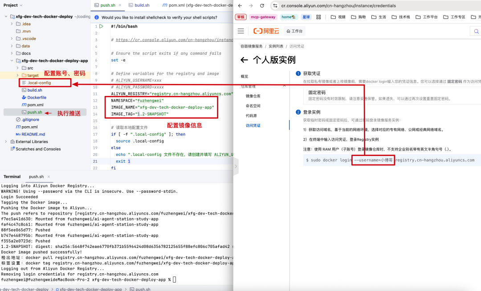
Task: Switch to the build.sh editor tab
Action: click(139, 5)
